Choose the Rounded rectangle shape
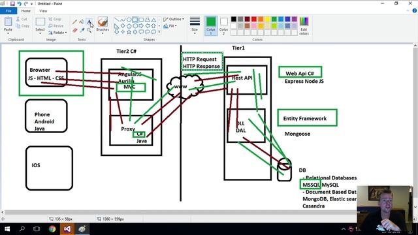 (x=141, y=20)
